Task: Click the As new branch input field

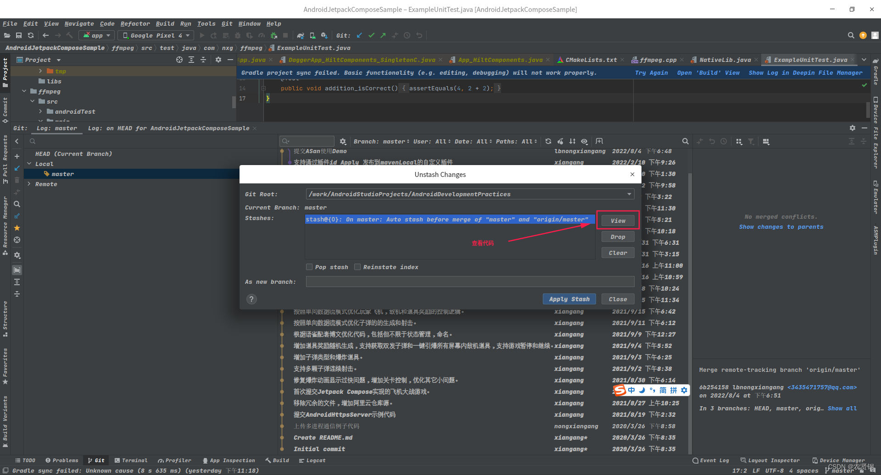Action: tap(470, 282)
